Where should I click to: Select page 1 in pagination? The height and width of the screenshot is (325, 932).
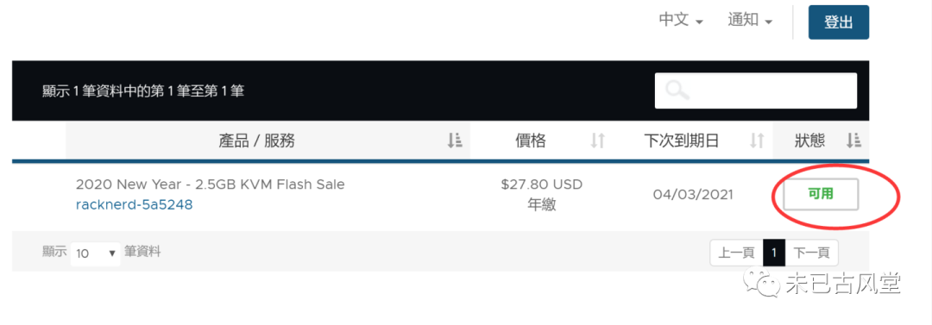coord(774,253)
